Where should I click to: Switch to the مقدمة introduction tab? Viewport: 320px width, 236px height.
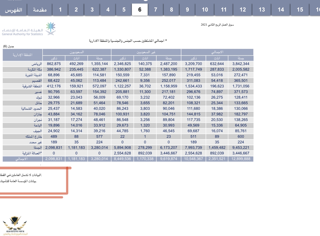40,10
